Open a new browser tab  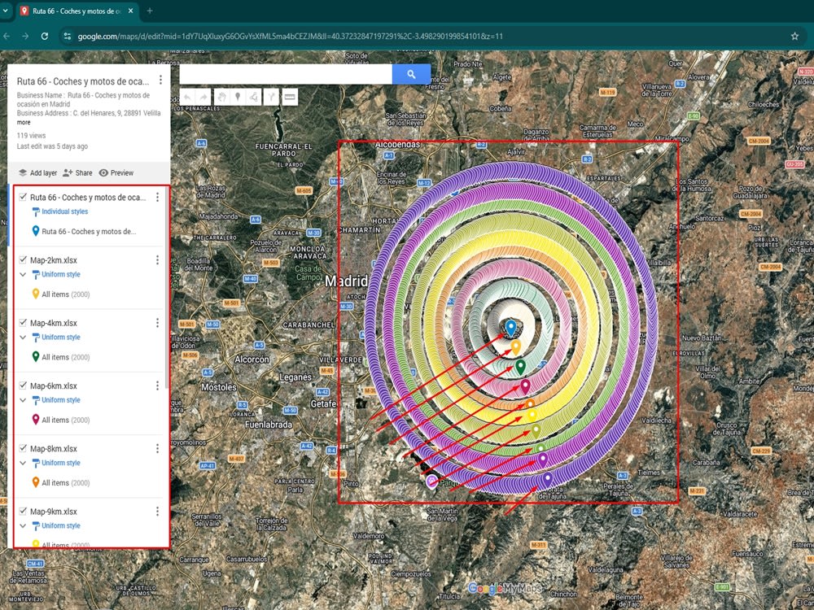coord(150,11)
